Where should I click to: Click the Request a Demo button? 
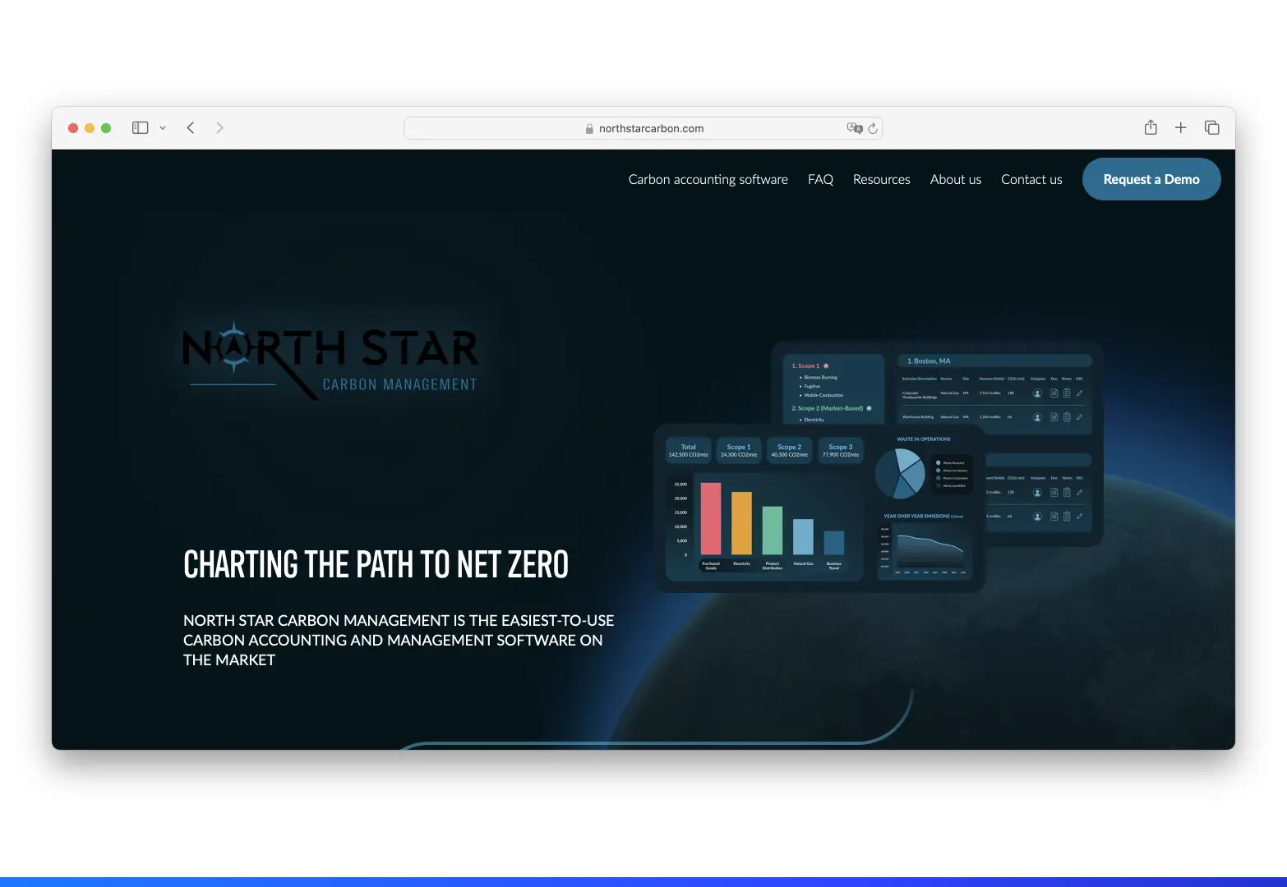pyautogui.click(x=1151, y=179)
